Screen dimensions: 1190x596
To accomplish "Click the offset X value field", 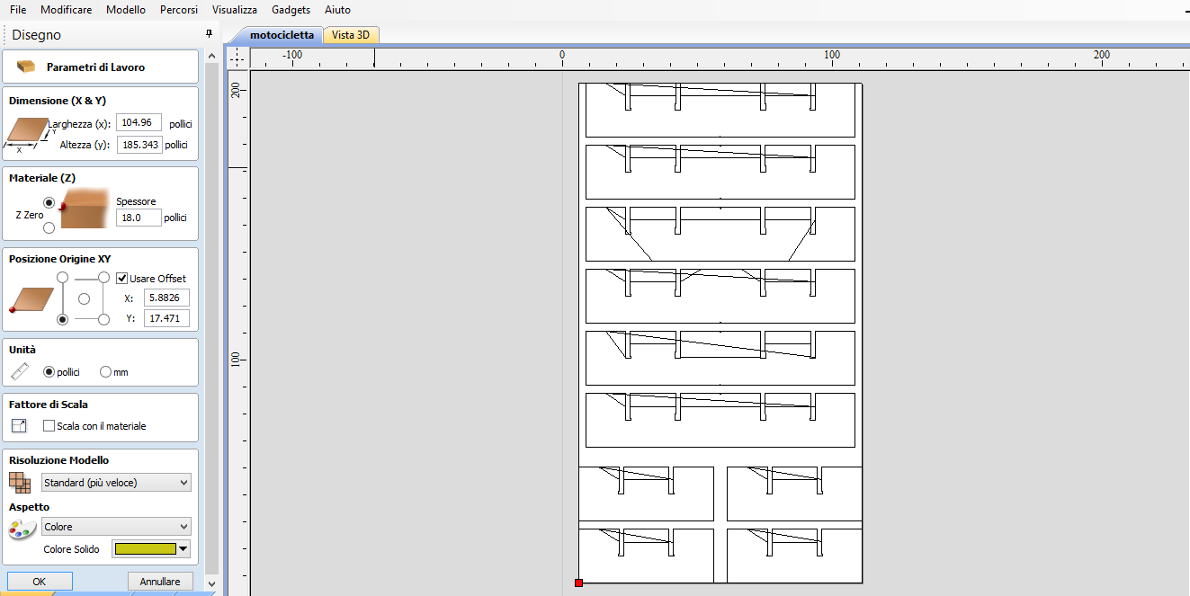I will 166,298.
